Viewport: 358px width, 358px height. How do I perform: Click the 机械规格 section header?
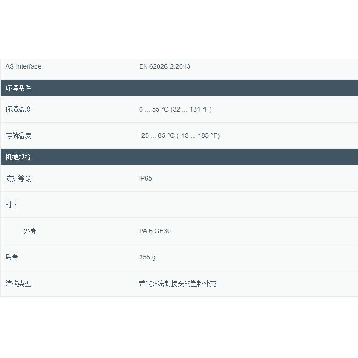179,157
